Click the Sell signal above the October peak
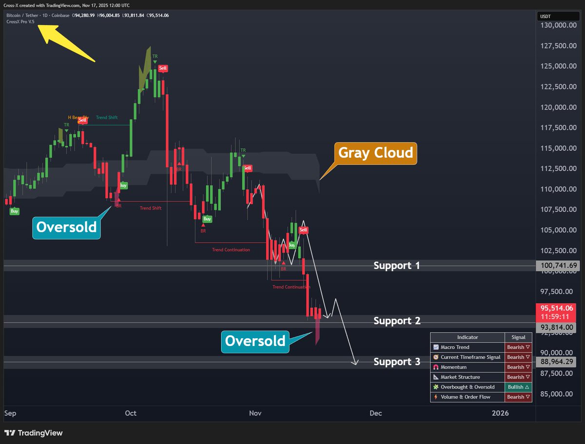Image resolution: width=585 pixels, height=444 pixels. (163, 68)
